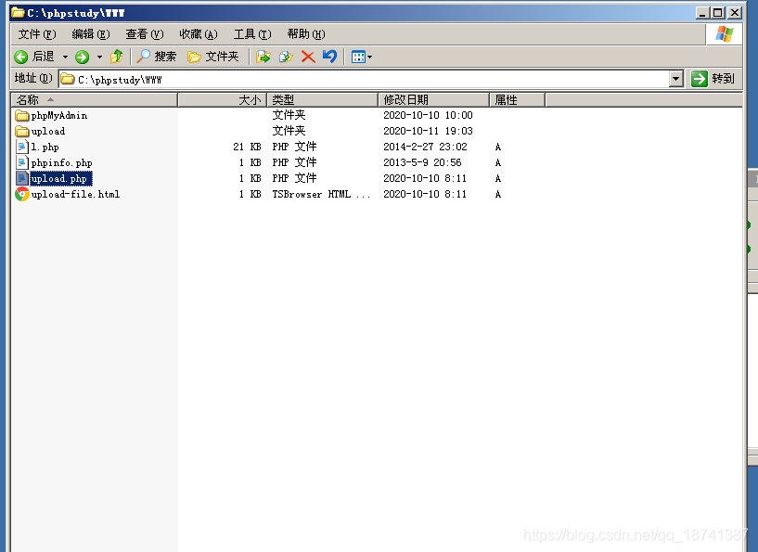The image size is (758, 552).
Task: Sort by the 修改日期 column header
Action: tap(433, 99)
